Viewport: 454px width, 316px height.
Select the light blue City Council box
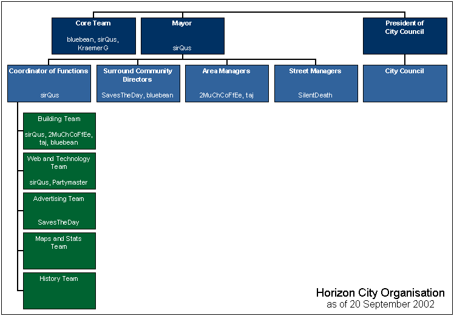[404, 83]
